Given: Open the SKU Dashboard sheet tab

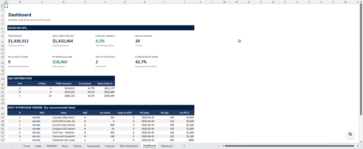Looking at the screenshot, I should (129, 146).
